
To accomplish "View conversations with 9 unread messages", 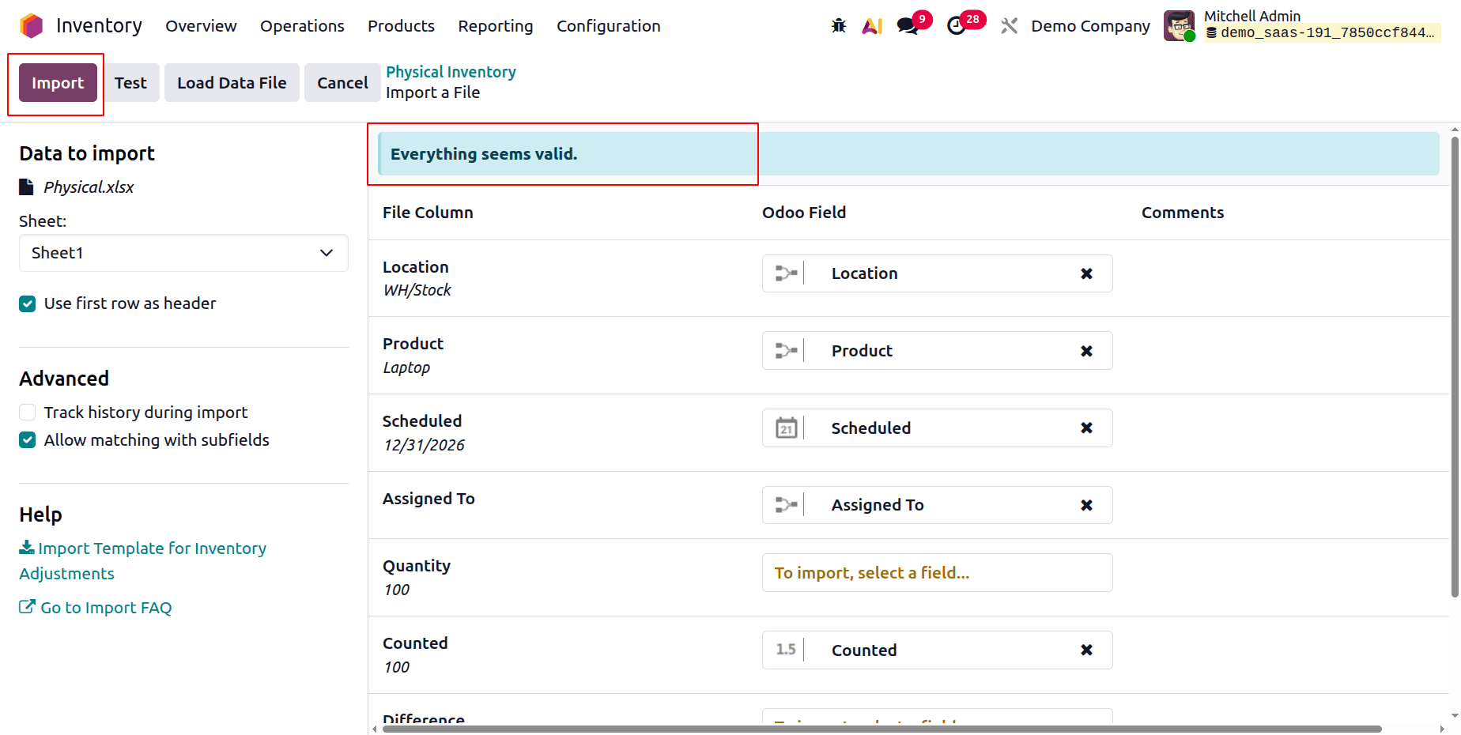I will [x=906, y=25].
